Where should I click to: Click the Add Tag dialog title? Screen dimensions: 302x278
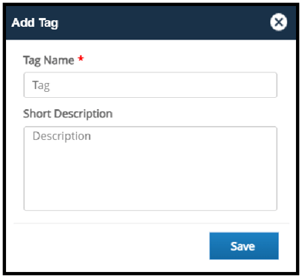[x=35, y=23]
